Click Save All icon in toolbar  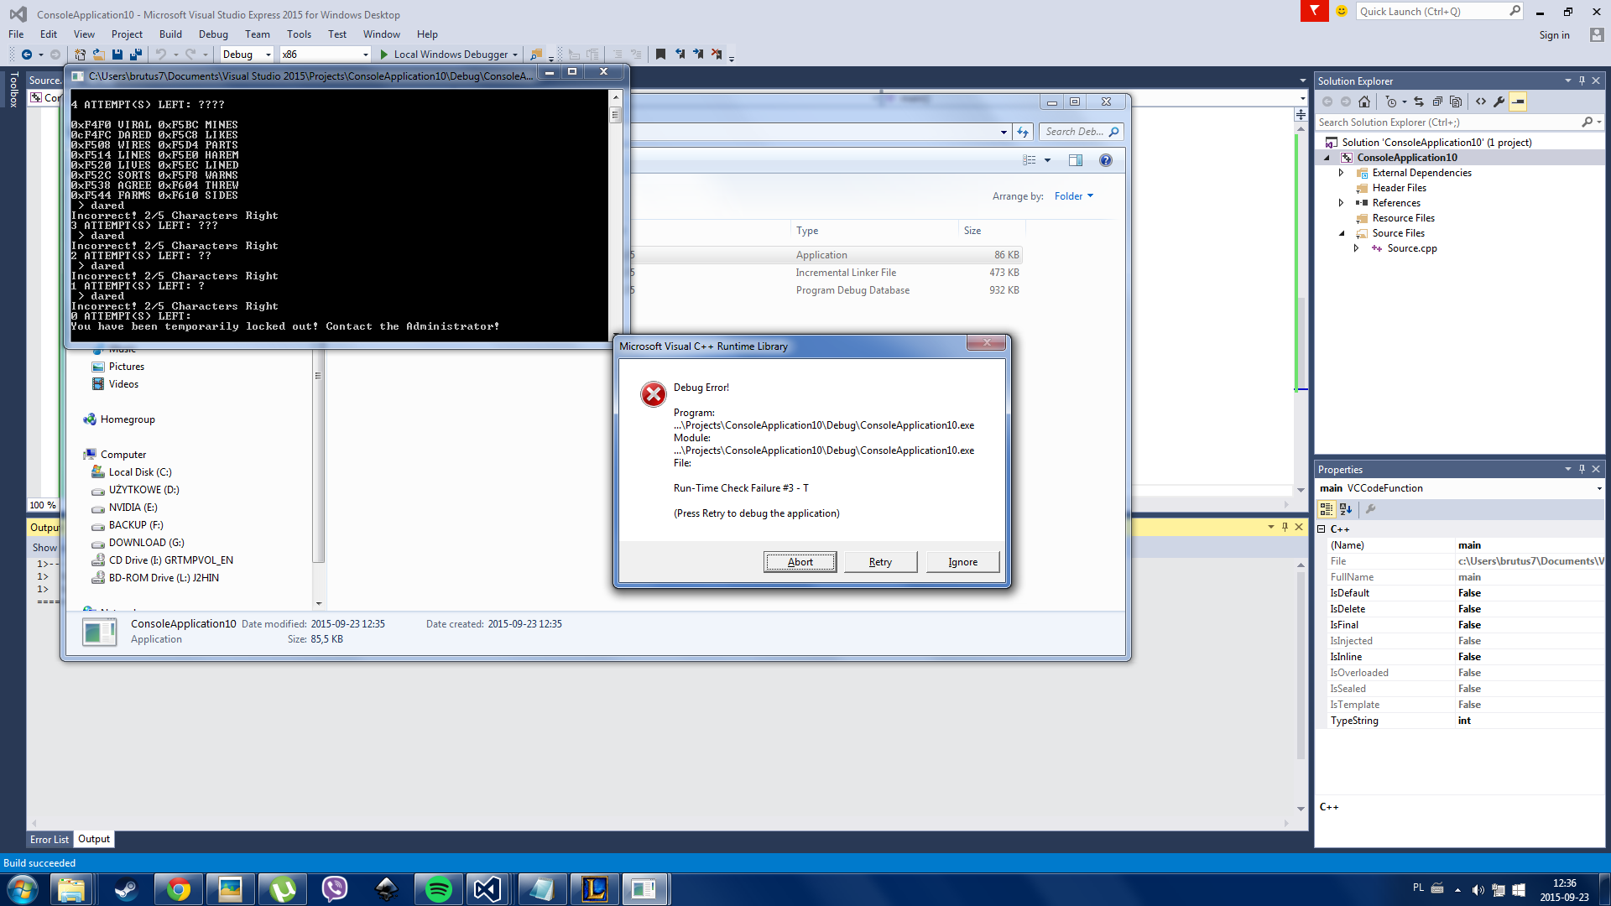135,55
